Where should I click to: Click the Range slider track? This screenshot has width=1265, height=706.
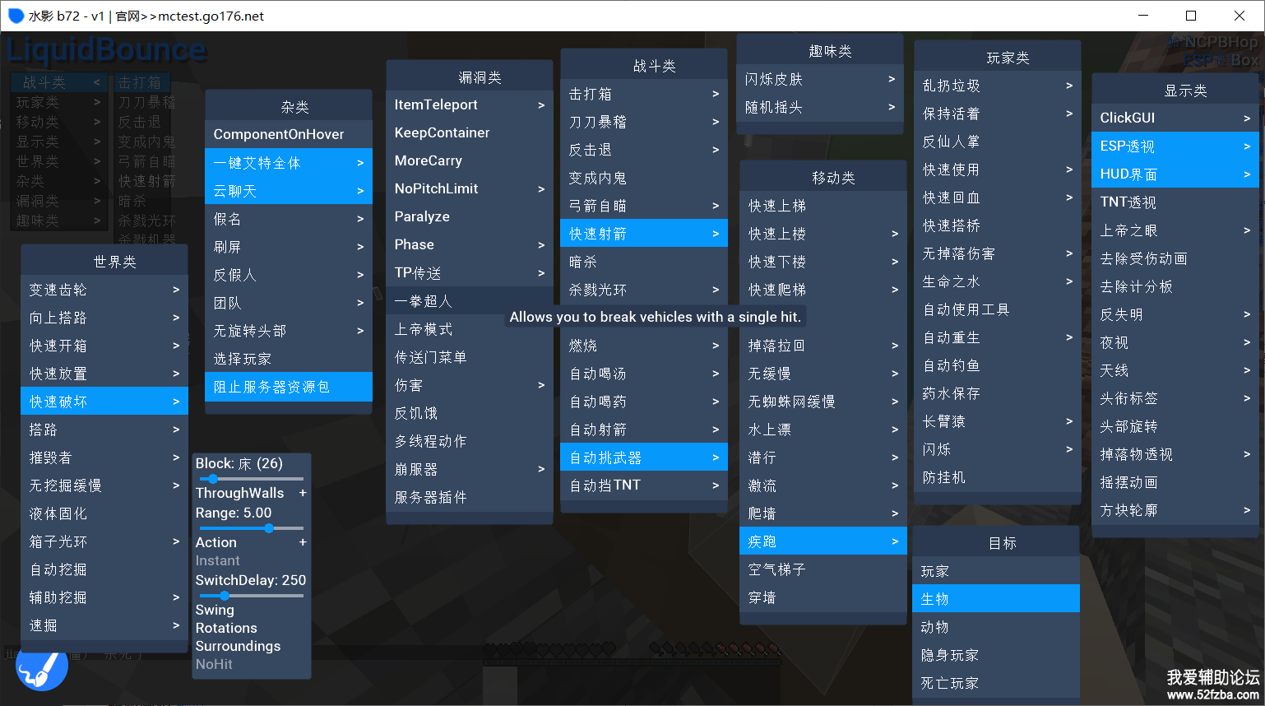coord(251,528)
